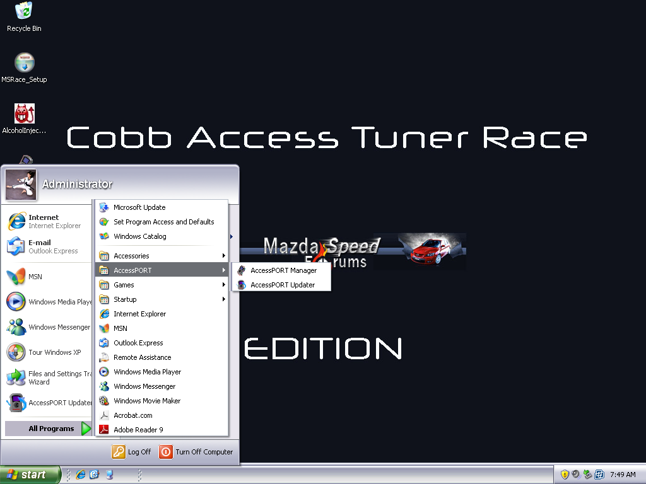The width and height of the screenshot is (646, 484).
Task: Open Windows Media Player in programs list
Action: click(x=162, y=372)
